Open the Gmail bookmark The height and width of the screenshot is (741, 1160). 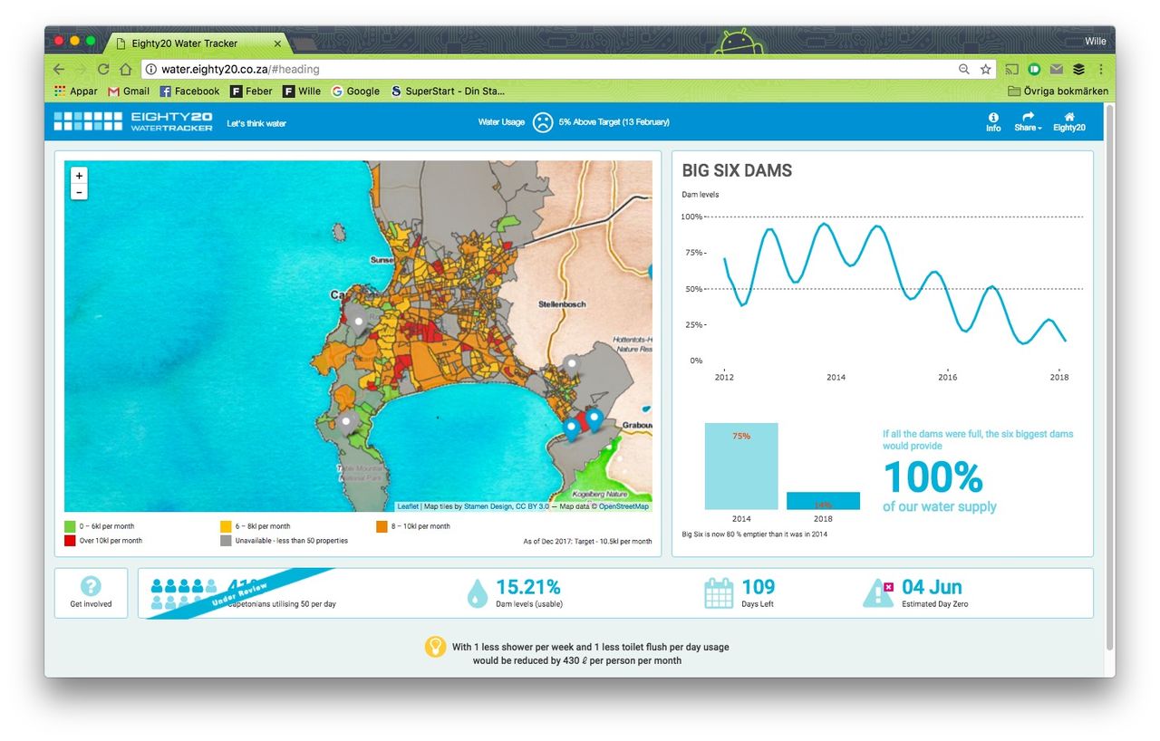pyautogui.click(x=129, y=91)
